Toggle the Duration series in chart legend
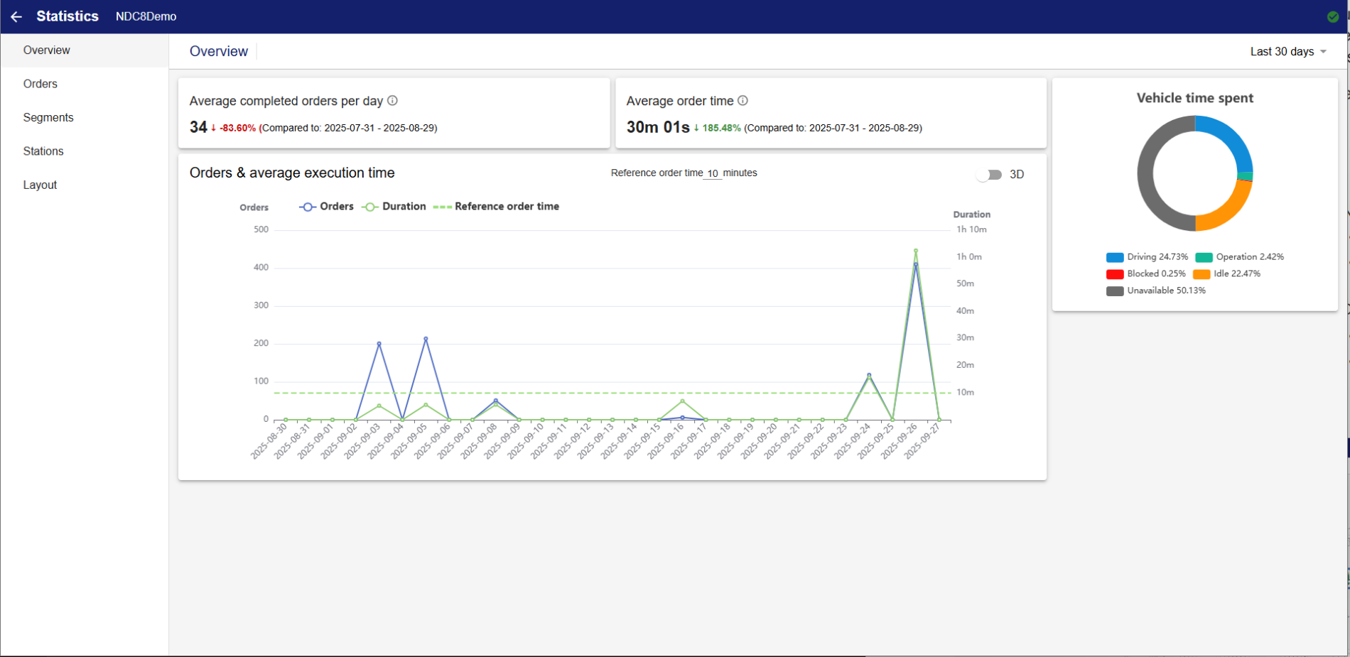This screenshot has width=1350, height=657. pyautogui.click(x=394, y=207)
